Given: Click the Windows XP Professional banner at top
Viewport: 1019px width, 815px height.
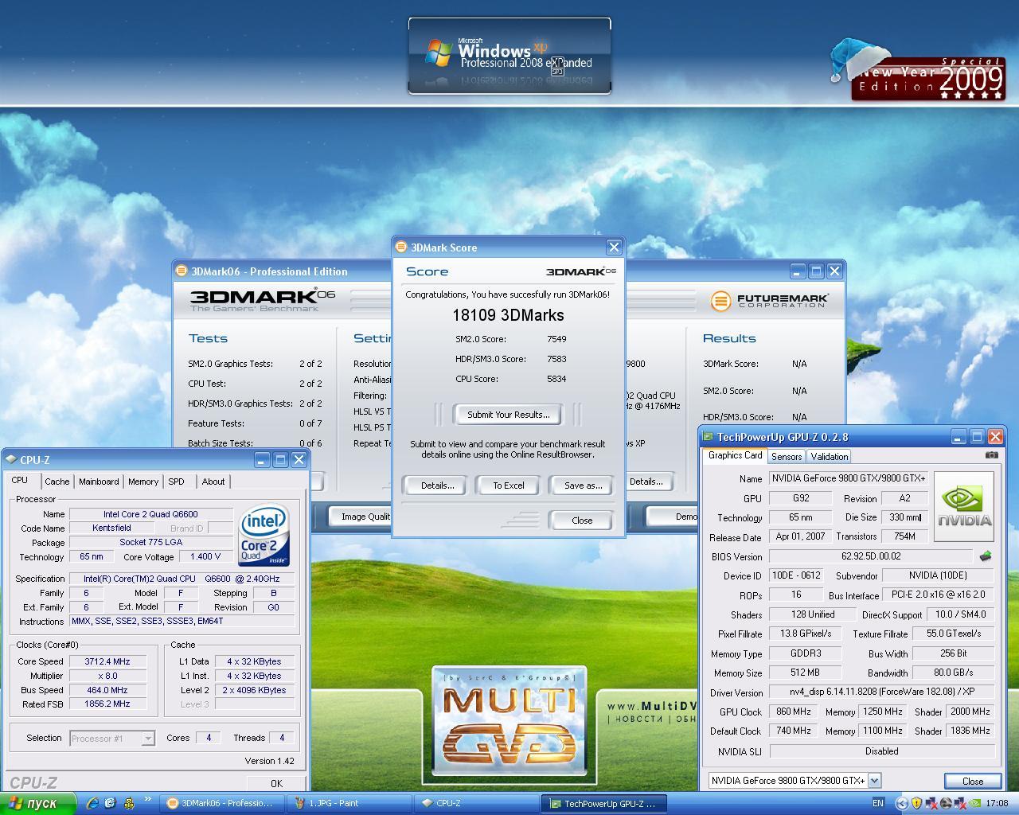Looking at the screenshot, I should coord(509,56).
